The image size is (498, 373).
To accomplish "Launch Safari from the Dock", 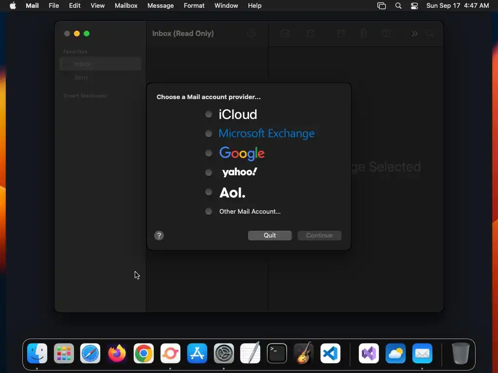I will tap(90, 354).
